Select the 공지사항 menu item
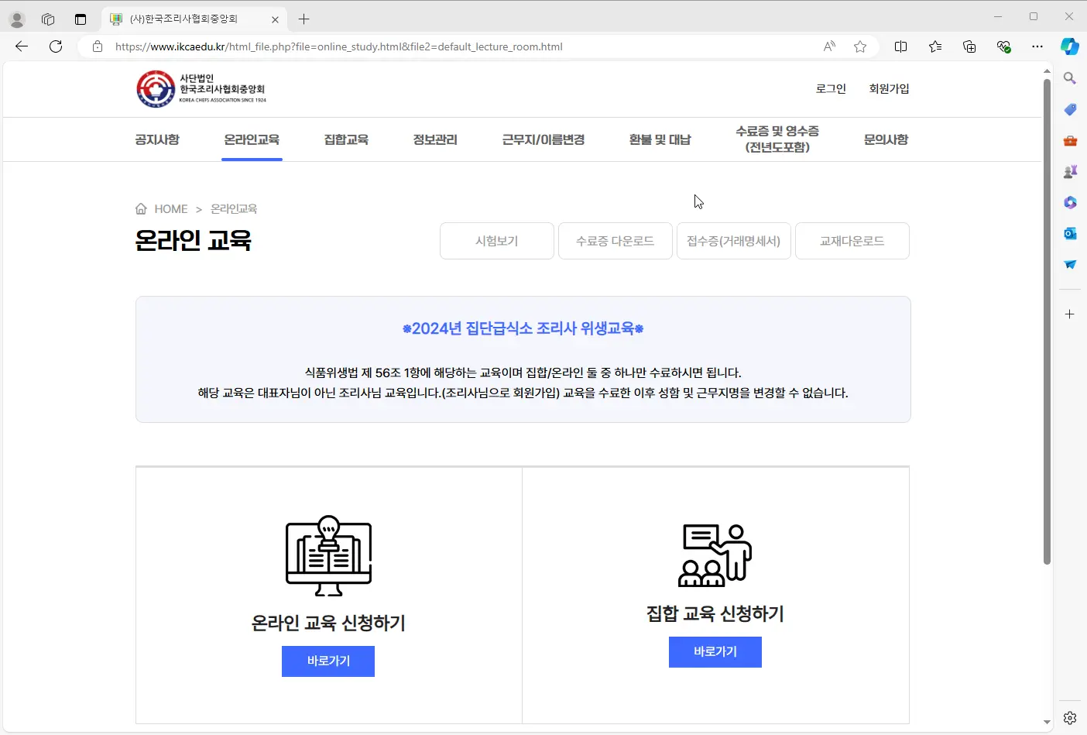1087x735 pixels. tap(157, 139)
